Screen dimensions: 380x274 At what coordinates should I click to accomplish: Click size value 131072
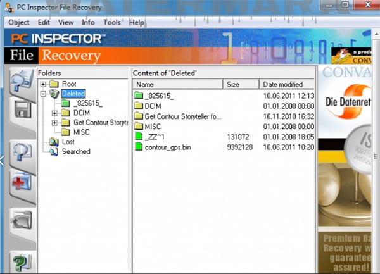[237, 137]
